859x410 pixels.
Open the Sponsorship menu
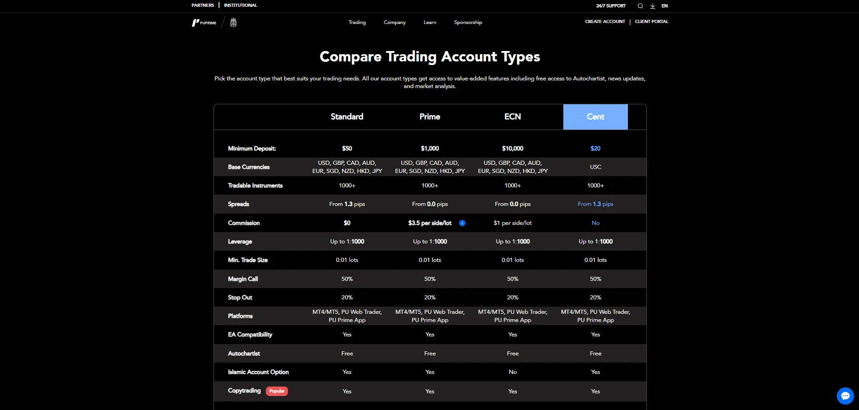click(x=468, y=23)
